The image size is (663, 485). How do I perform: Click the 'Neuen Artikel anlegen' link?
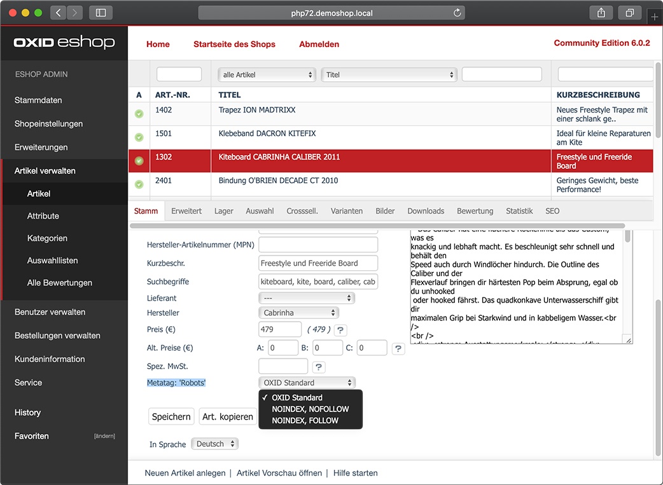coord(185,473)
